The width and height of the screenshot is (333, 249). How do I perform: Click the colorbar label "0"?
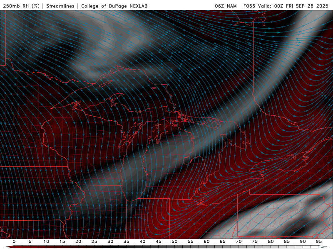(x=14, y=242)
